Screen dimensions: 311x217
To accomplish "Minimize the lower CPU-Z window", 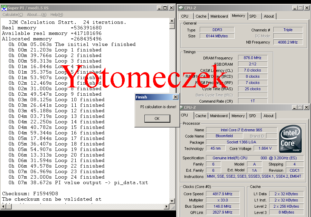I will pyautogui.click(x=294, y=107).
